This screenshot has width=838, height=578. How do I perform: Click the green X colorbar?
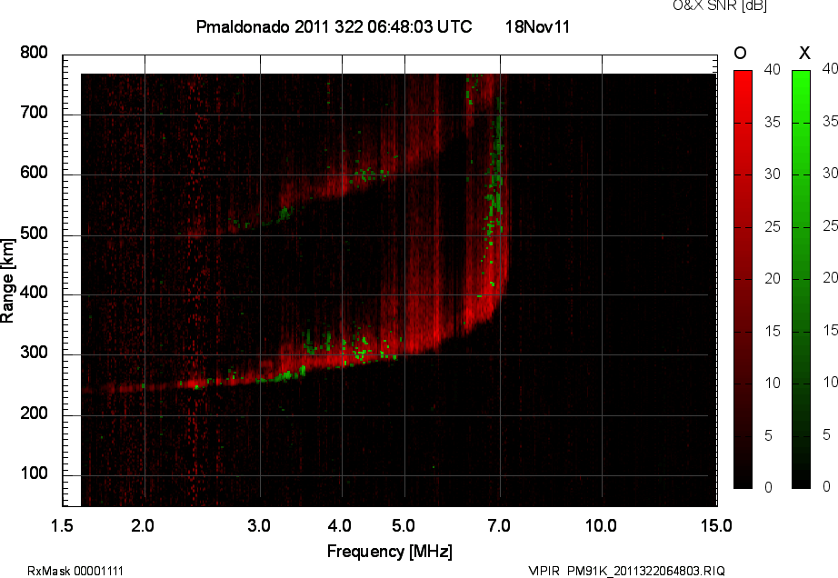[801, 279]
